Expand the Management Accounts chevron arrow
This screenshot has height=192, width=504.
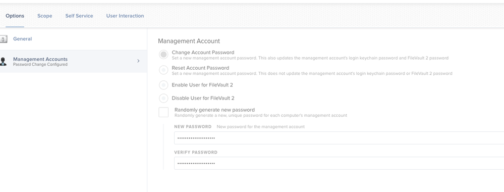tap(139, 61)
